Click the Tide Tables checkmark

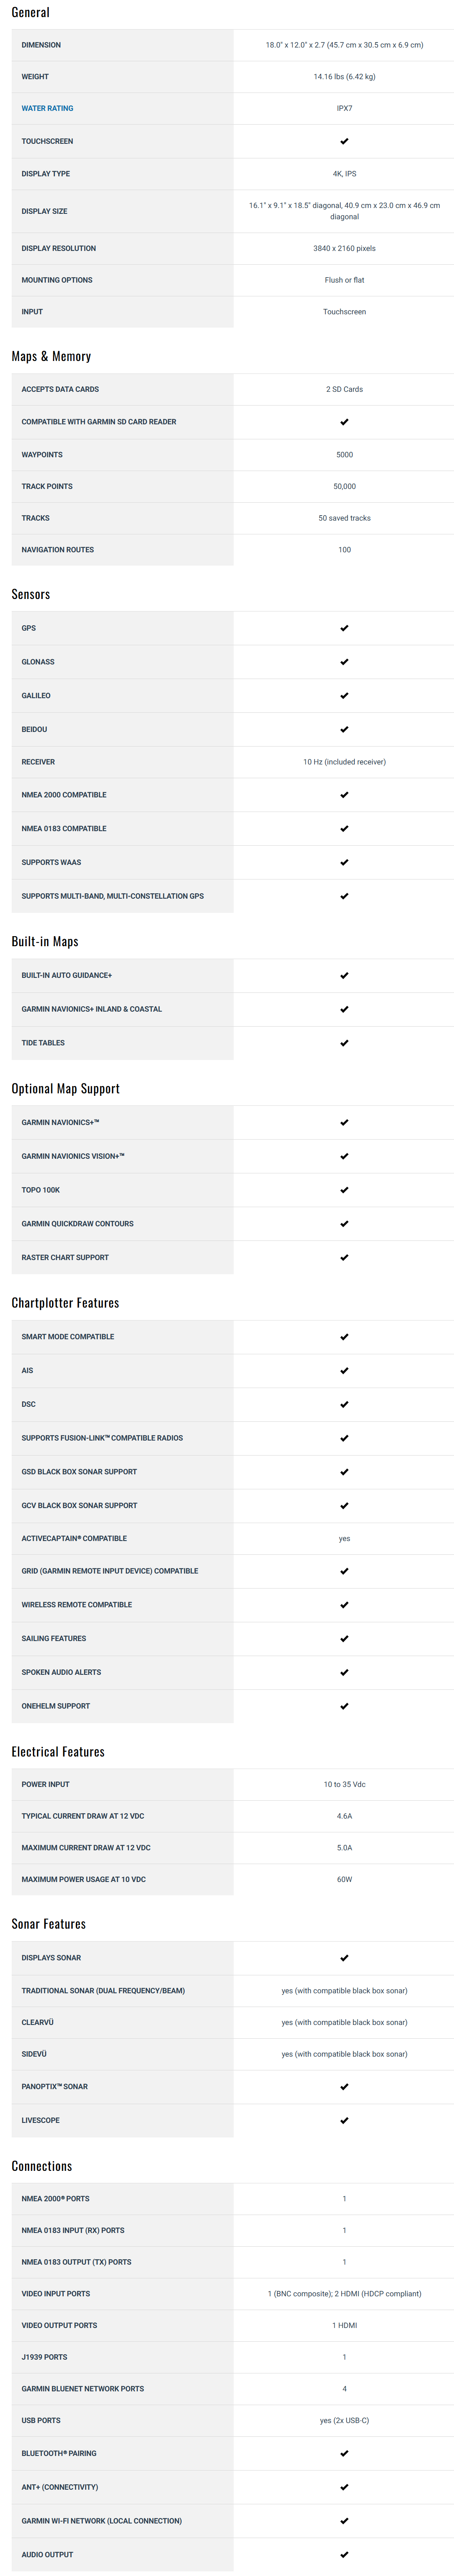[x=344, y=1043]
